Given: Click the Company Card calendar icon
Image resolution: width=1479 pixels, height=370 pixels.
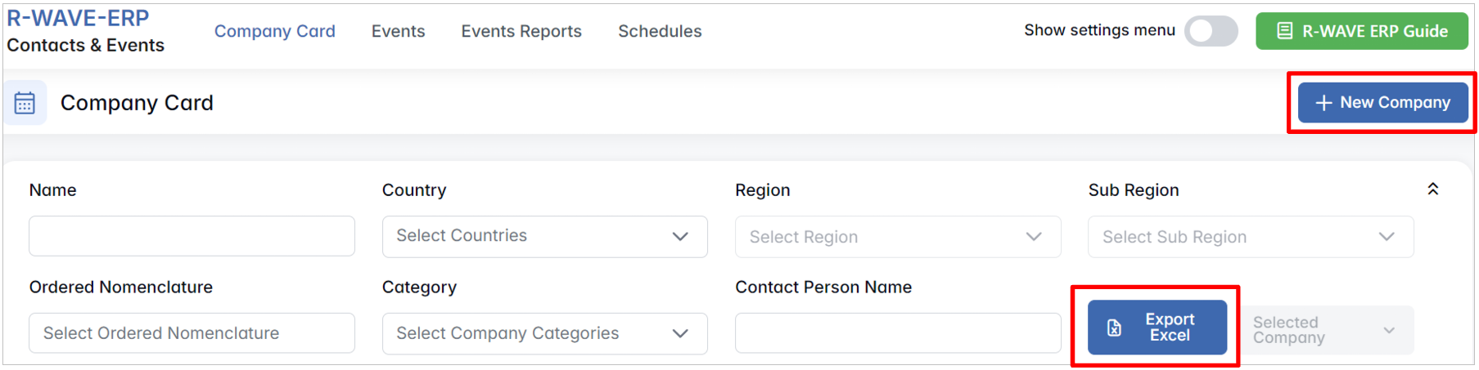Looking at the screenshot, I should pyautogui.click(x=25, y=103).
